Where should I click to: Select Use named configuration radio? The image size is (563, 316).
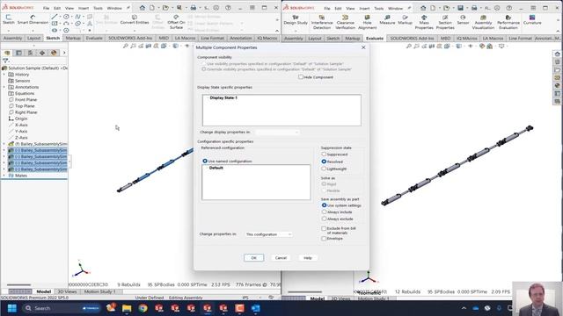point(205,161)
